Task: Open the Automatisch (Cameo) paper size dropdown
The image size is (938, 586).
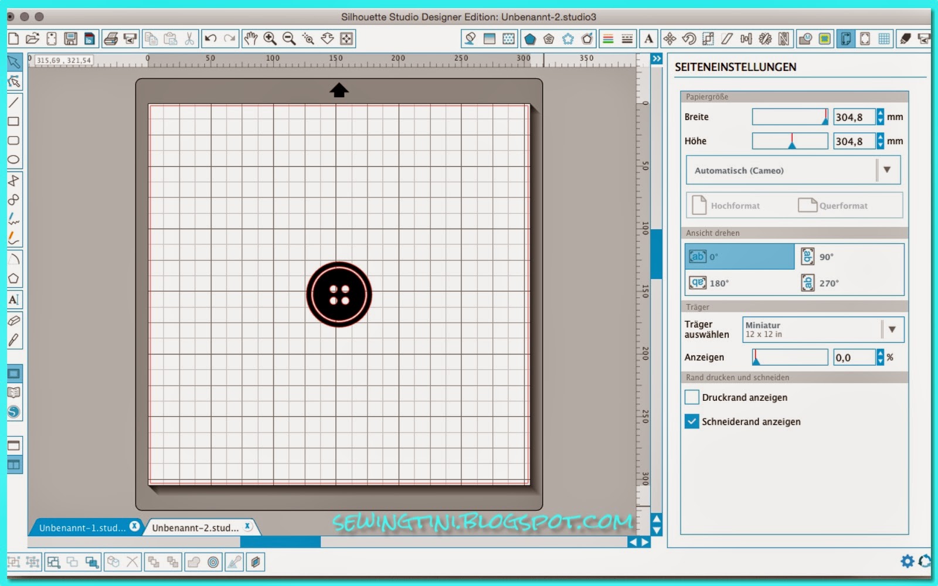Action: [x=793, y=171]
